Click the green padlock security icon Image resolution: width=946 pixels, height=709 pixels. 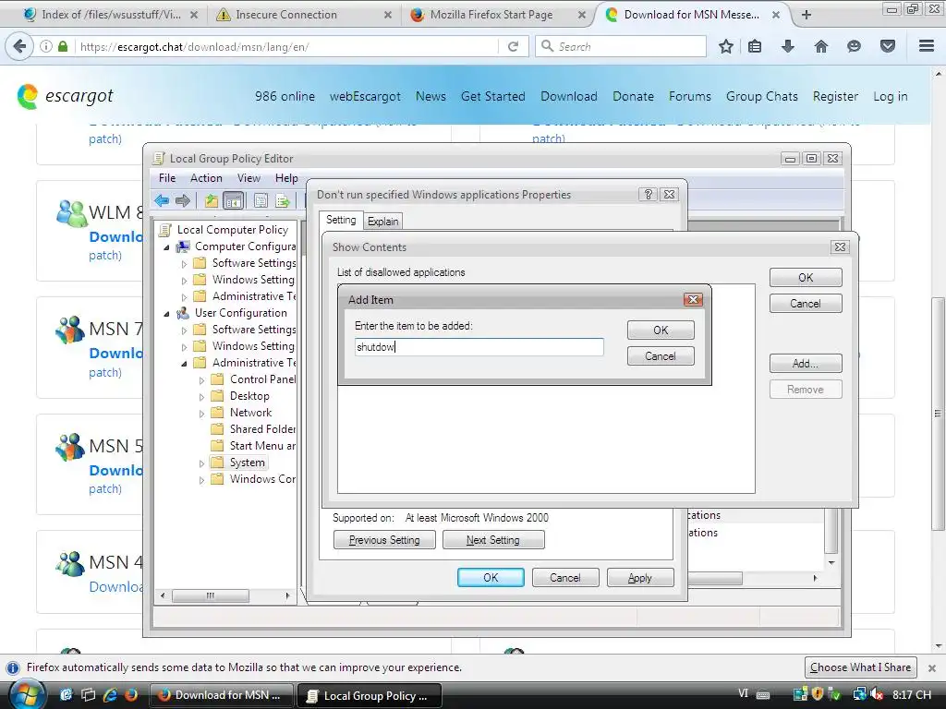point(63,46)
